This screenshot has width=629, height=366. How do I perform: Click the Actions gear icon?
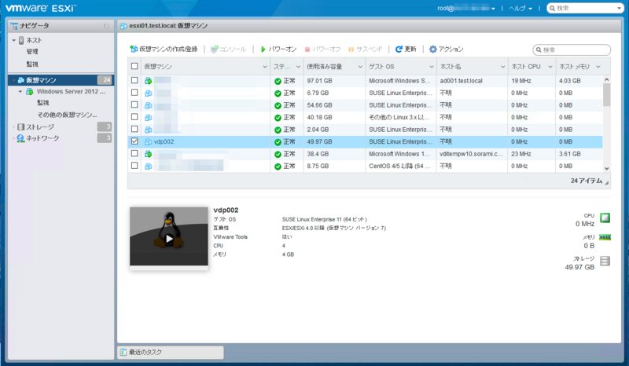(433, 49)
